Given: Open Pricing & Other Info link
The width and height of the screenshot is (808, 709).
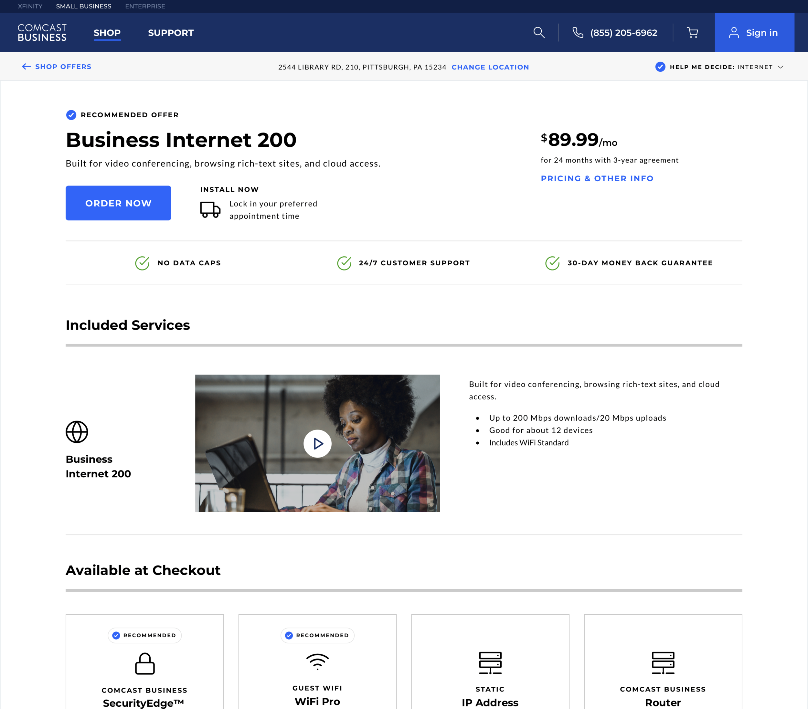Looking at the screenshot, I should (597, 178).
